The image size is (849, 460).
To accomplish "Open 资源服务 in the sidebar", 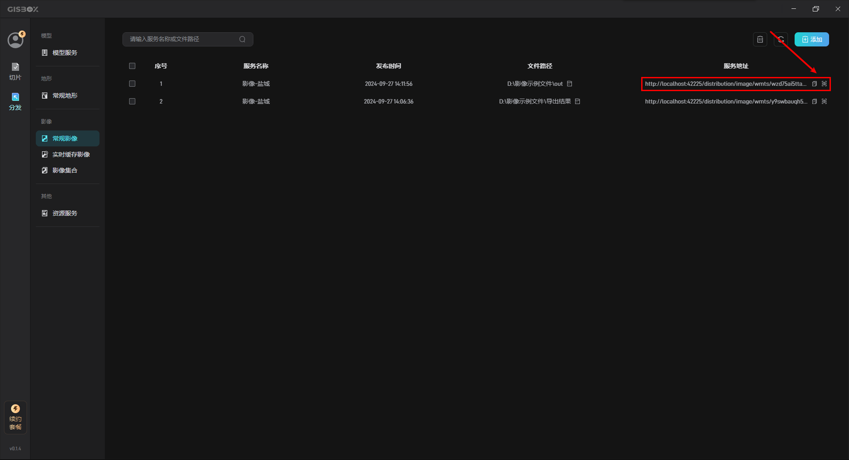I will pos(68,213).
